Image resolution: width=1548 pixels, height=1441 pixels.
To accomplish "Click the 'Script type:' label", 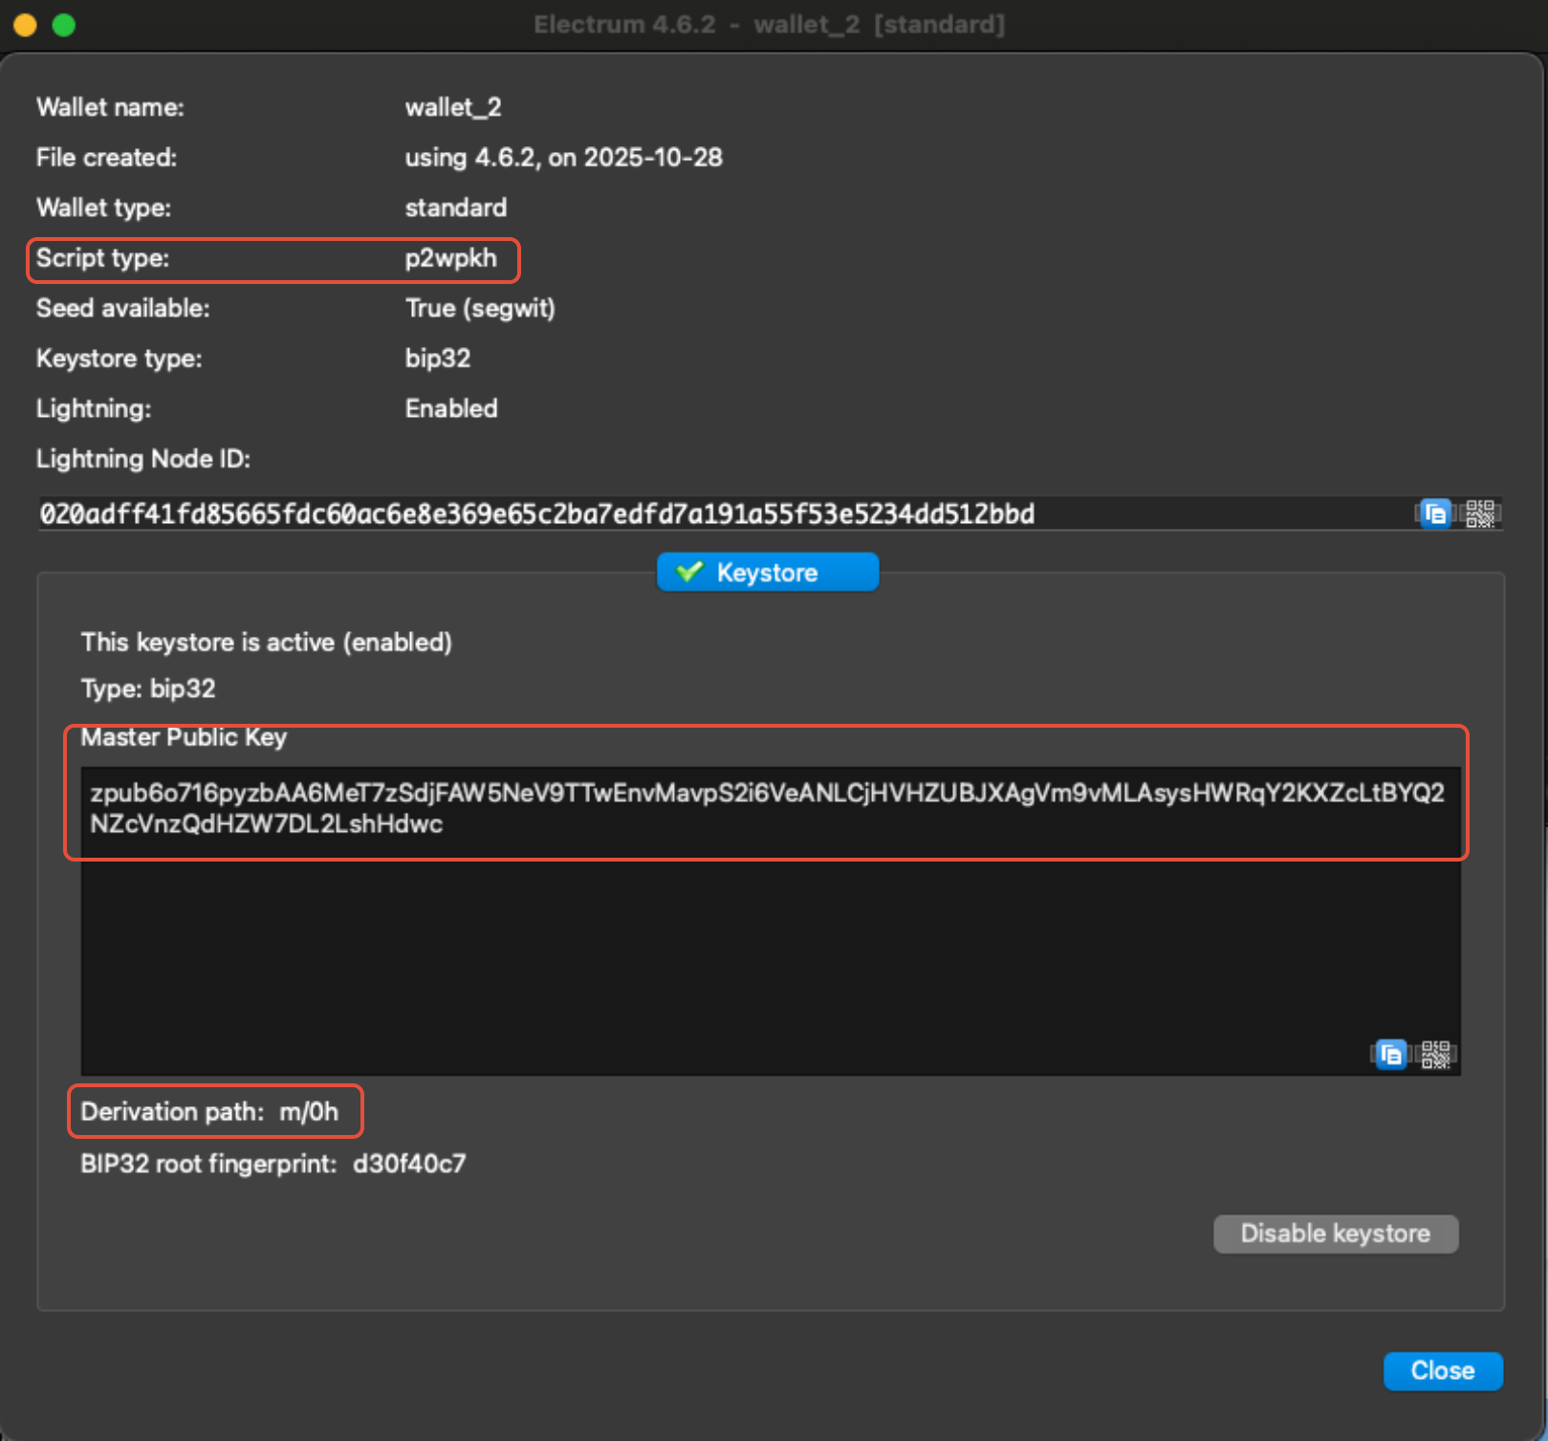I will (x=102, y=258).
